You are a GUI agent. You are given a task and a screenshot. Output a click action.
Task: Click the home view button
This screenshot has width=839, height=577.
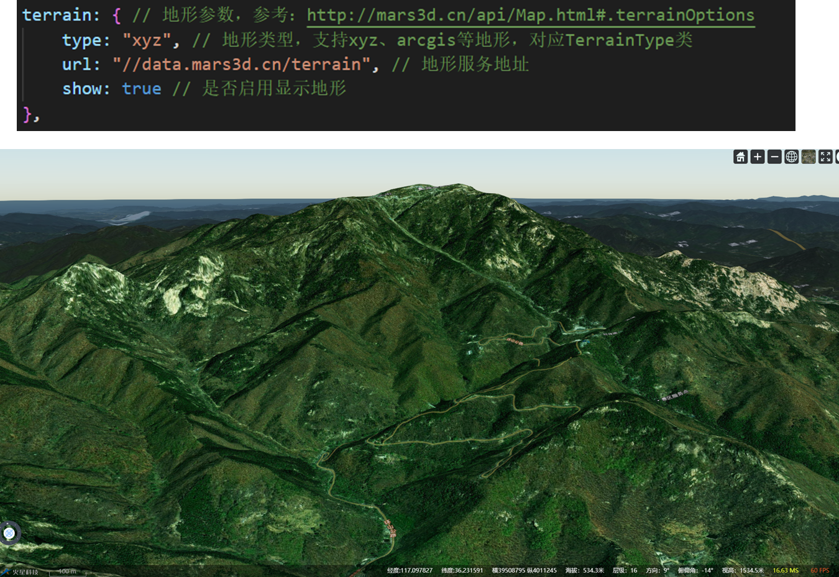click(x=740, y=157)
